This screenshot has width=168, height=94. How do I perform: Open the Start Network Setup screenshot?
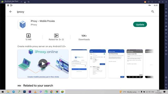click(116, 64)
